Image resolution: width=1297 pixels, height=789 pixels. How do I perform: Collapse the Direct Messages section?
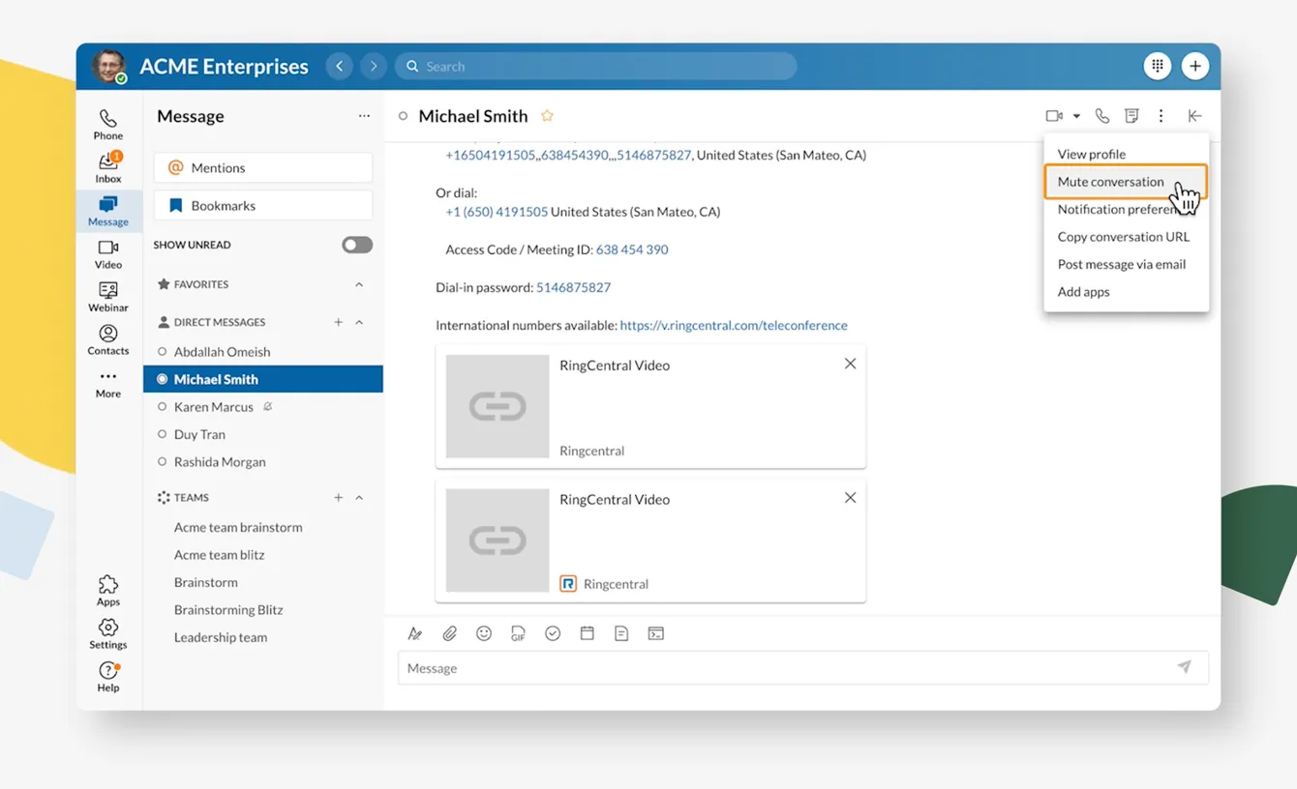[359, 322]
